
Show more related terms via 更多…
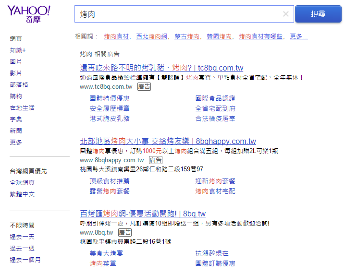(299, 36)
